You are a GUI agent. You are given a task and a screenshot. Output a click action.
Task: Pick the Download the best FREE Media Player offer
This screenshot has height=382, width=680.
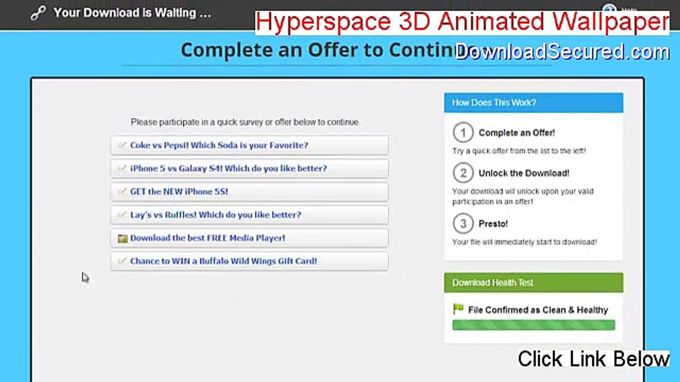tap(250, 238)
